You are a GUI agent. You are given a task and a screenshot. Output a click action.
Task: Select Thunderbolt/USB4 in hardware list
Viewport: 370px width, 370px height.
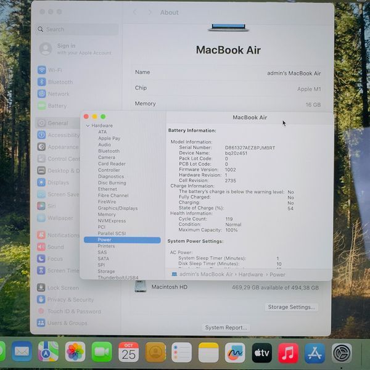coord(118,277)
